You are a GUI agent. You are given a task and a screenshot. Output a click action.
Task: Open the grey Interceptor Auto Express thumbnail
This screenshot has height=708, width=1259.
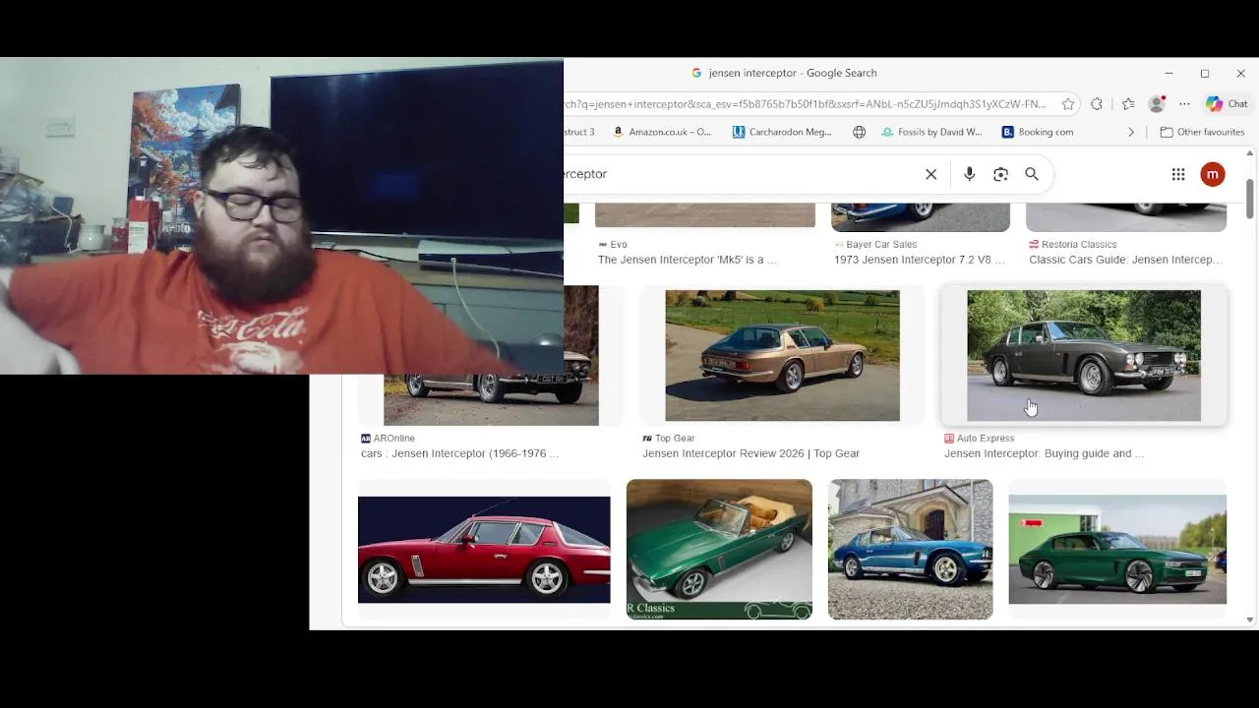(x=1083, y=356)
